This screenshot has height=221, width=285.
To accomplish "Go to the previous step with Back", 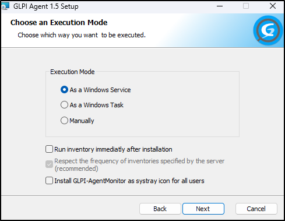I will 160,209.
